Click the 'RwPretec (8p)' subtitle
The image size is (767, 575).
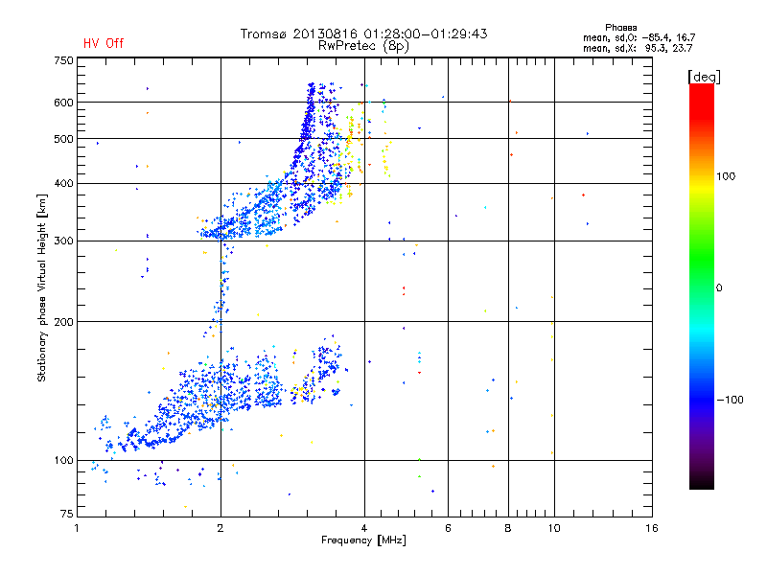[364, 46]
